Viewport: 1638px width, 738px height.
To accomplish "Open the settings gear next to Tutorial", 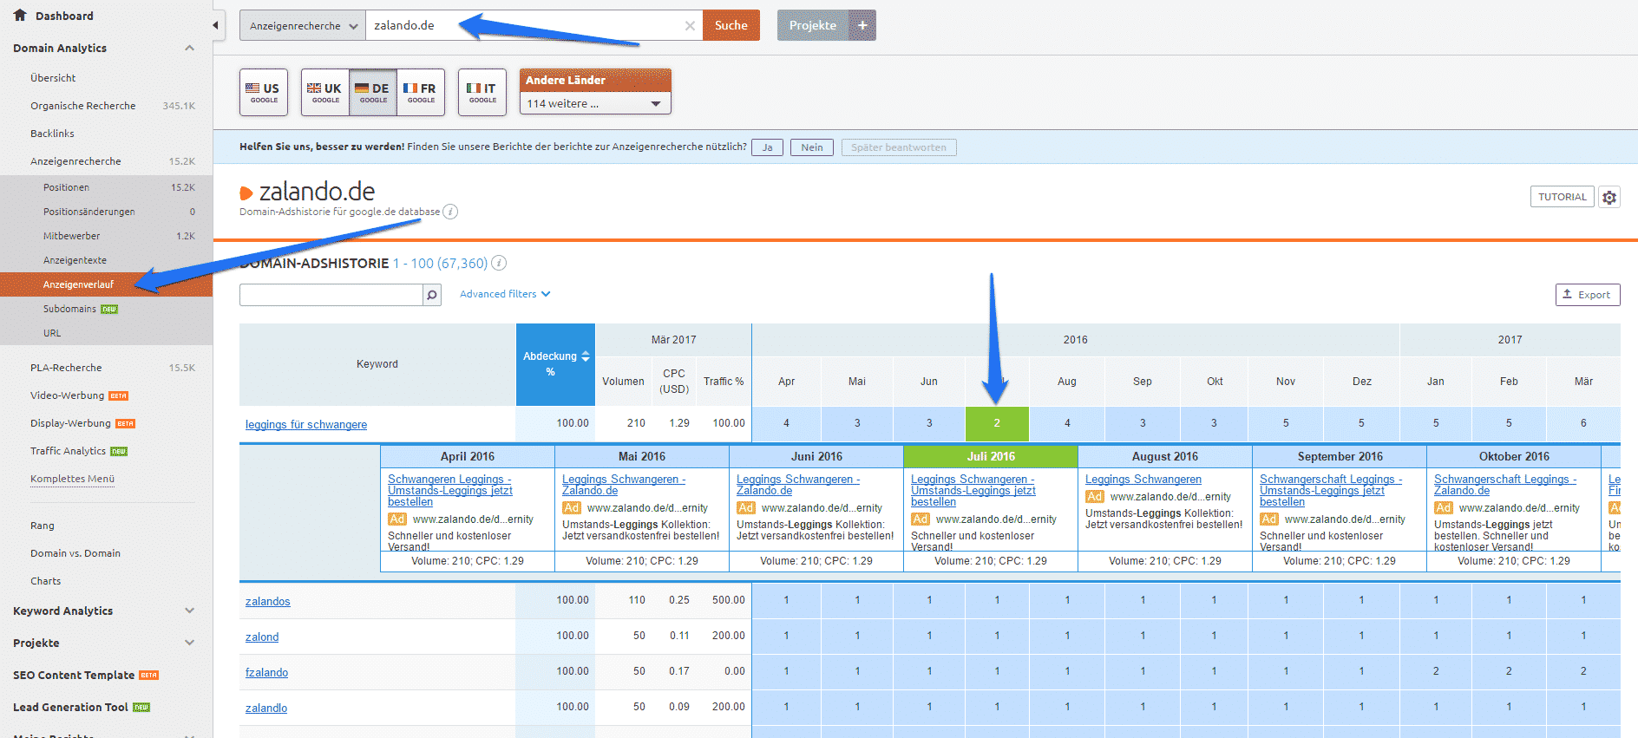I will tap(1609, 197).
